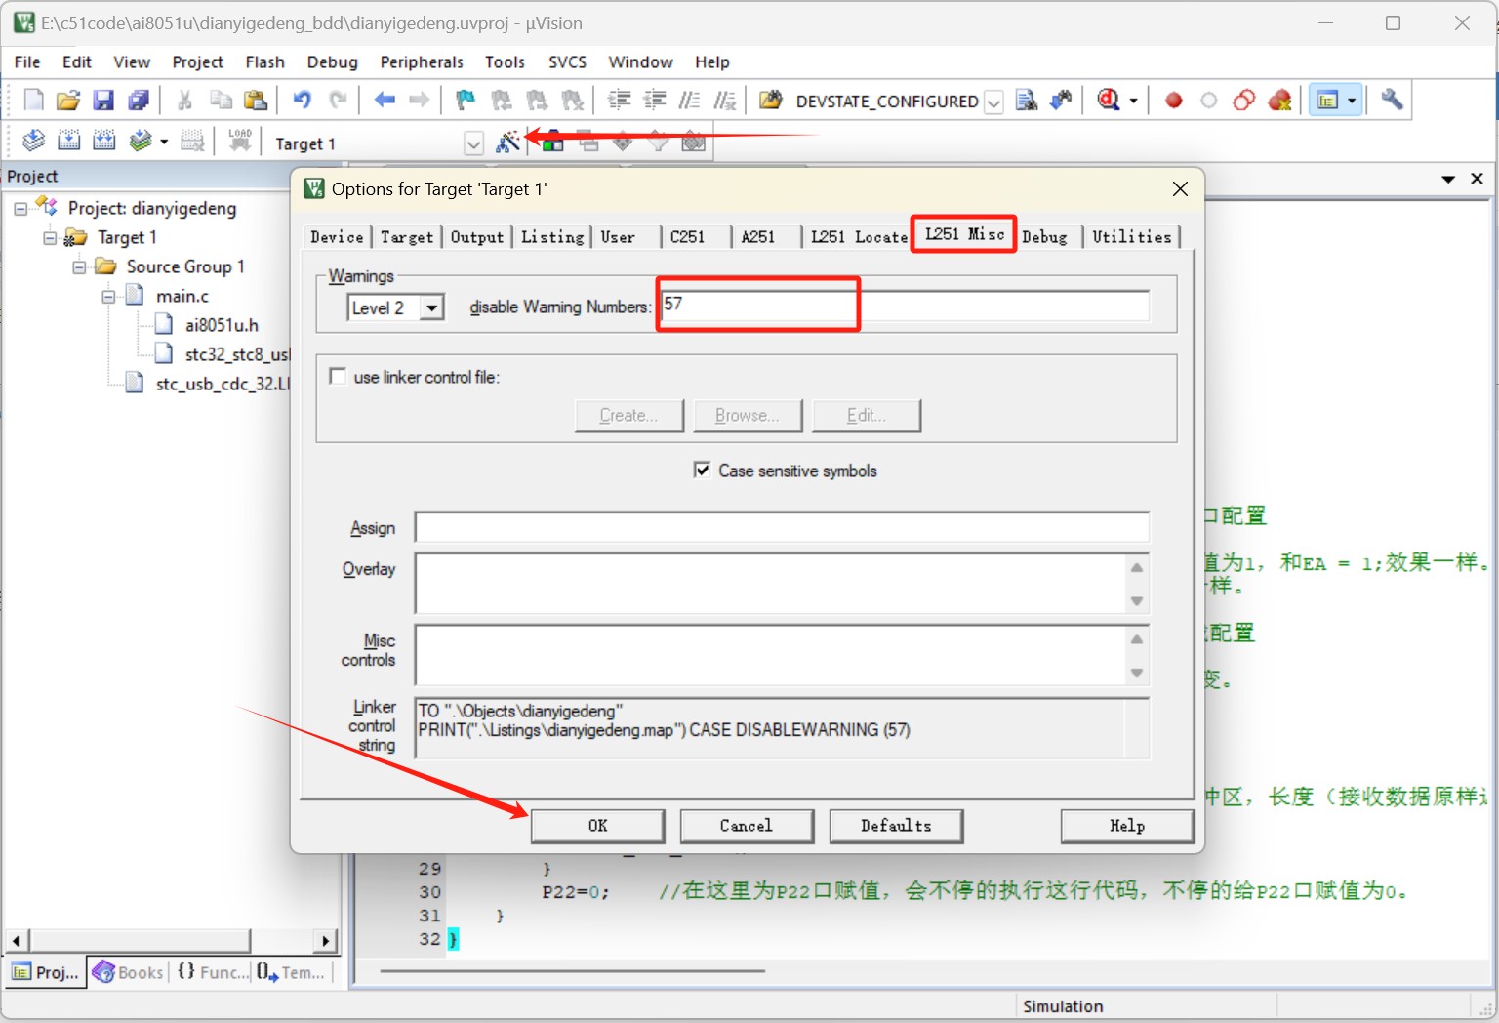Open the Target 1 selection dropdown
Screen dimensions: 1499x1023
click(x=473, y=144)
